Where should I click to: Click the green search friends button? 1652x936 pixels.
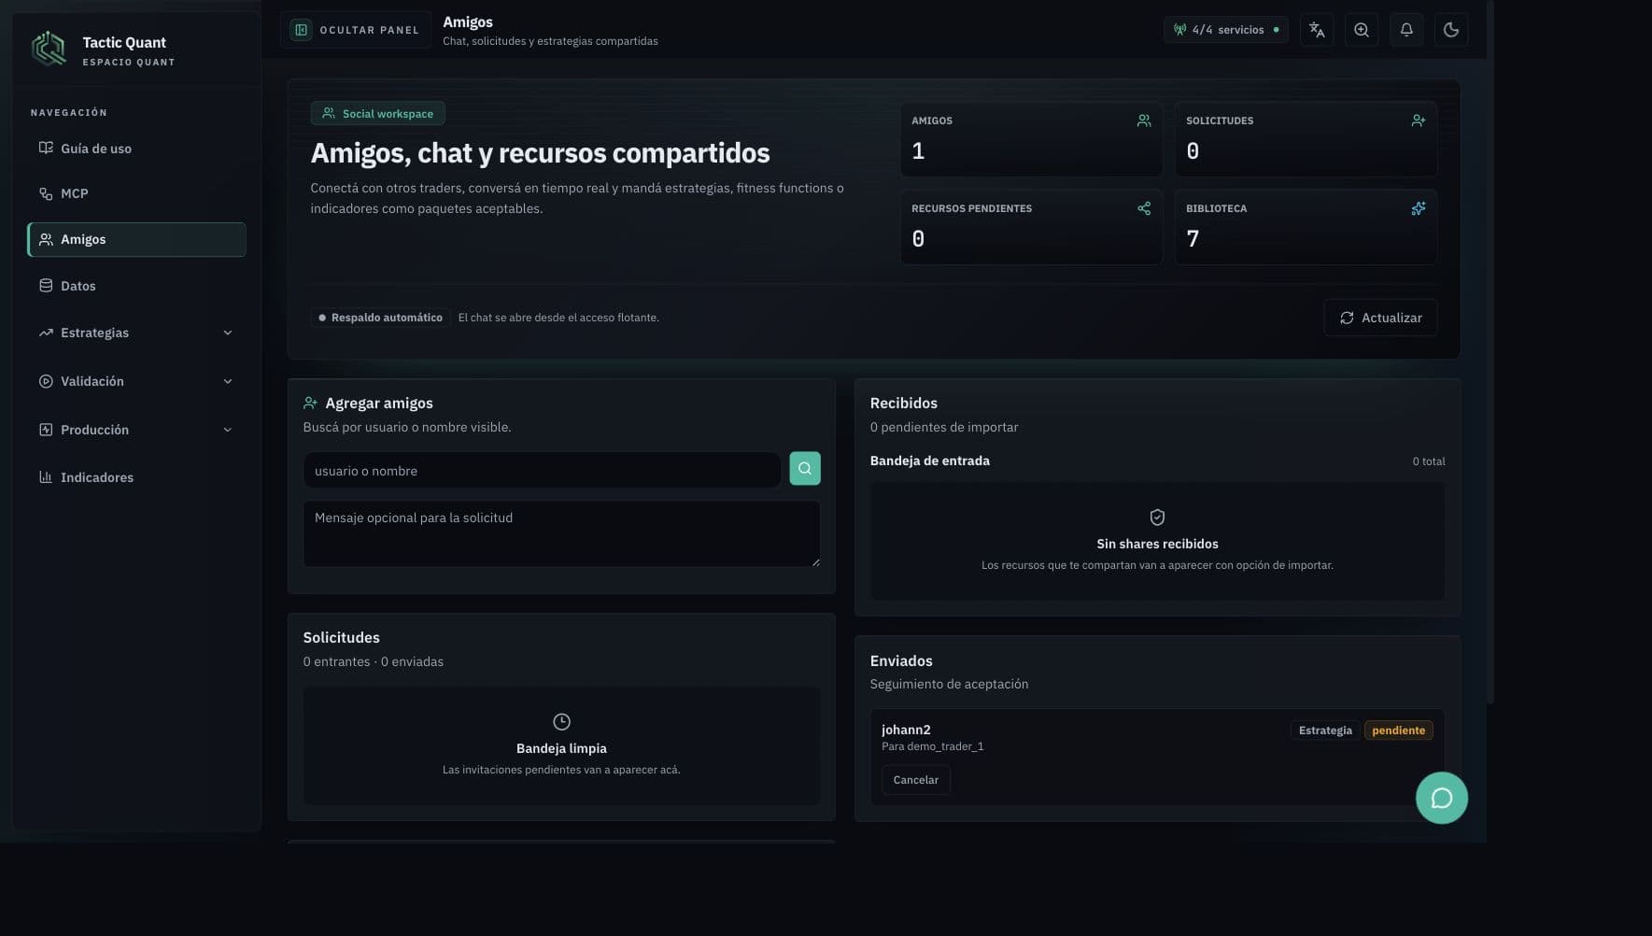(805, 468)
